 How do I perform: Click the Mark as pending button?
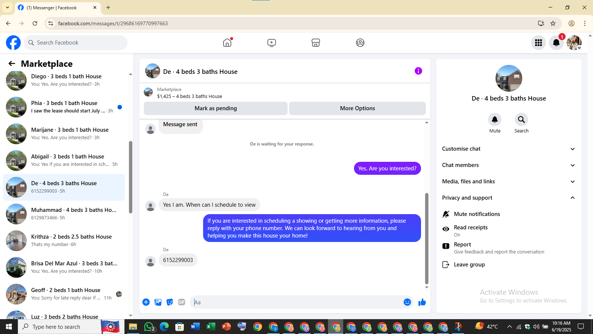click(216, 108)
